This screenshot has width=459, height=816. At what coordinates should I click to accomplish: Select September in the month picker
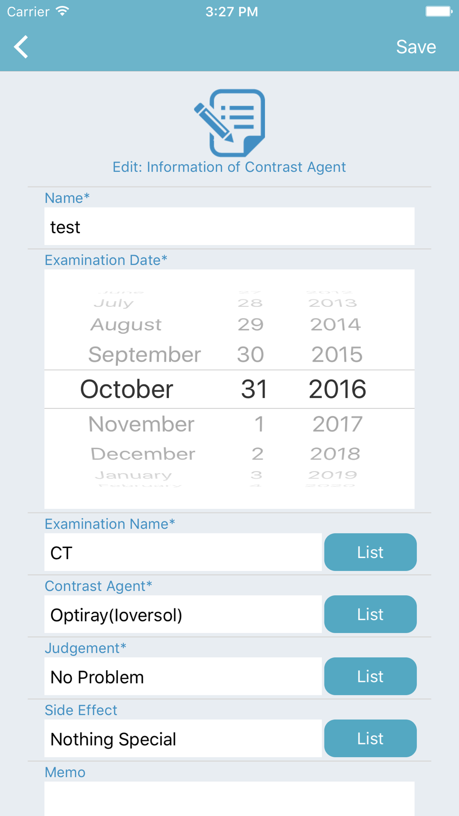145,354
